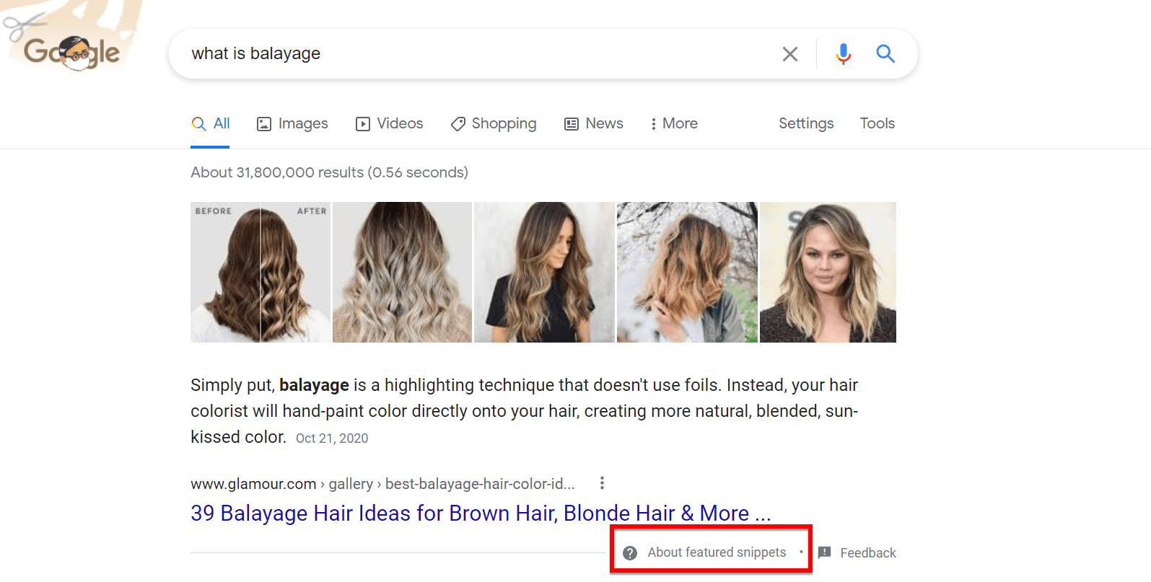
Task: Open the Before and After hair thumbnail
Action: 260,272
